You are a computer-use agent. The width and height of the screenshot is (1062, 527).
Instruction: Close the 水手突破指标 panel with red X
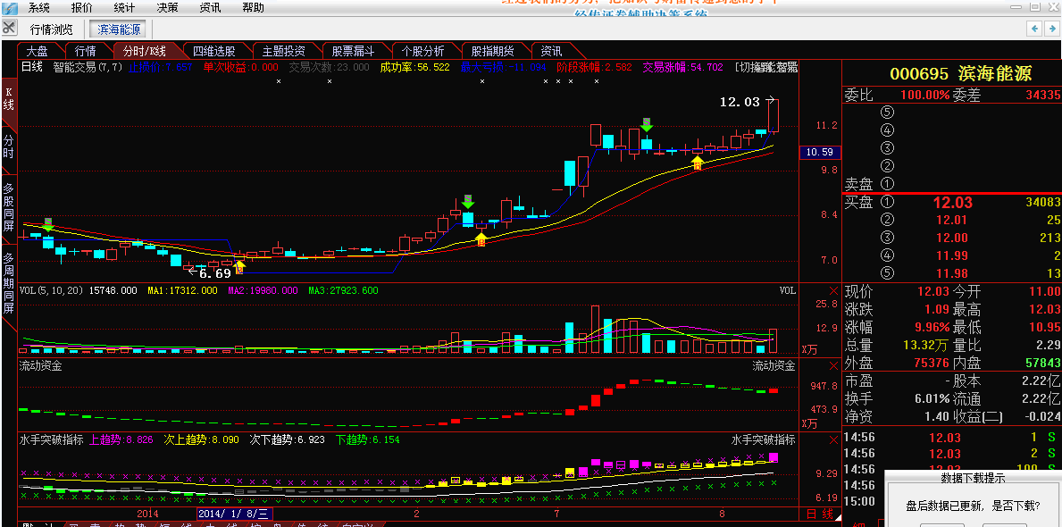pos(833,440)
